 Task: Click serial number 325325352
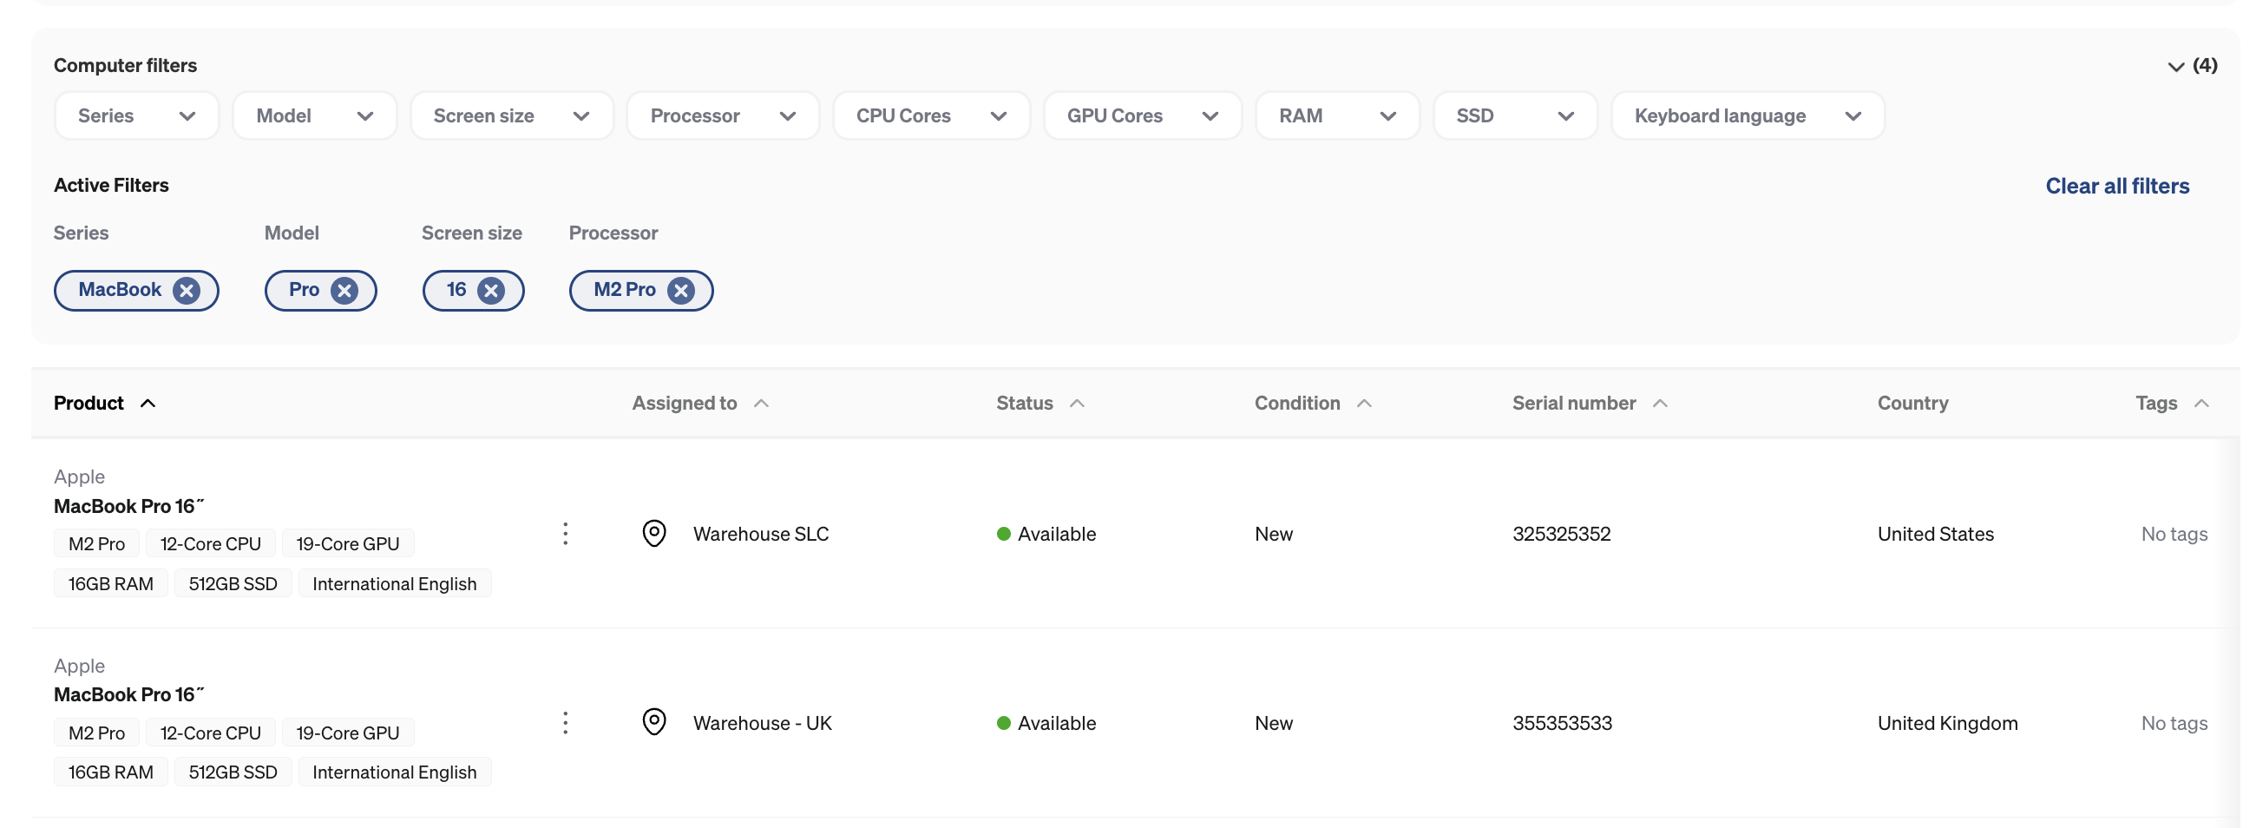pos(1562,534)
